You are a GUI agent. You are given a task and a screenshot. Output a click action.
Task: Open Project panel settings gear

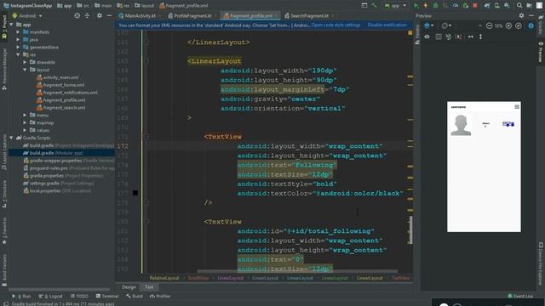point(100,15)
